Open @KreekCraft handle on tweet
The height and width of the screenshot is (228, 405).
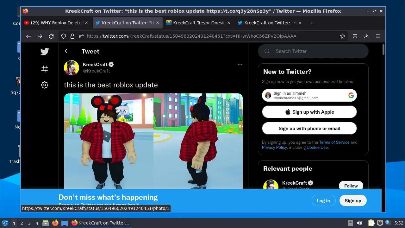click(96, 71)
